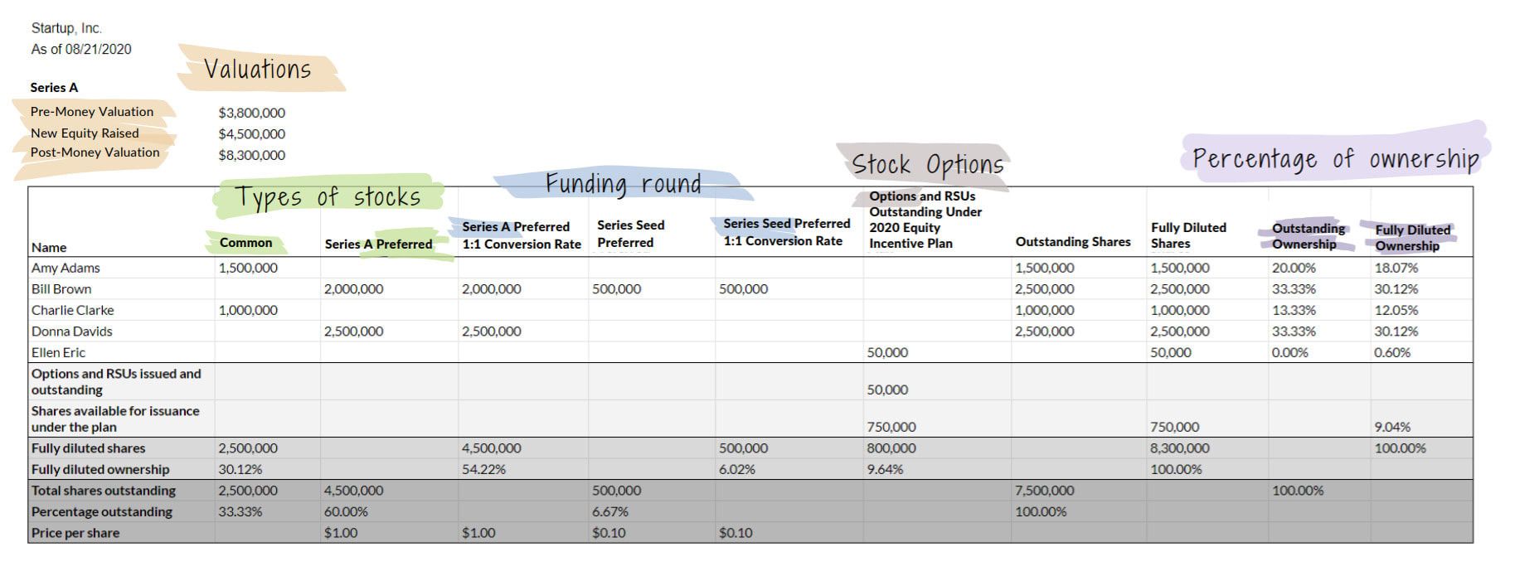
Task: Click the "Series Seed Preferred" column header
Action: [630, 234]
